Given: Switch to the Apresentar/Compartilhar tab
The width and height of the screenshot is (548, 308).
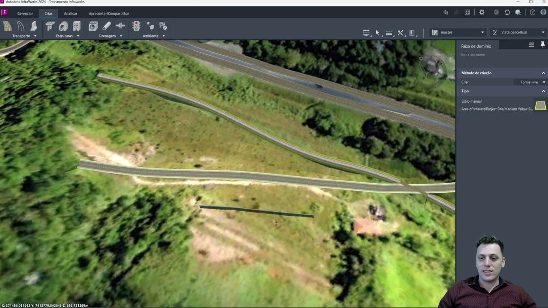Looking at the screenshot, I should (109, 14).
